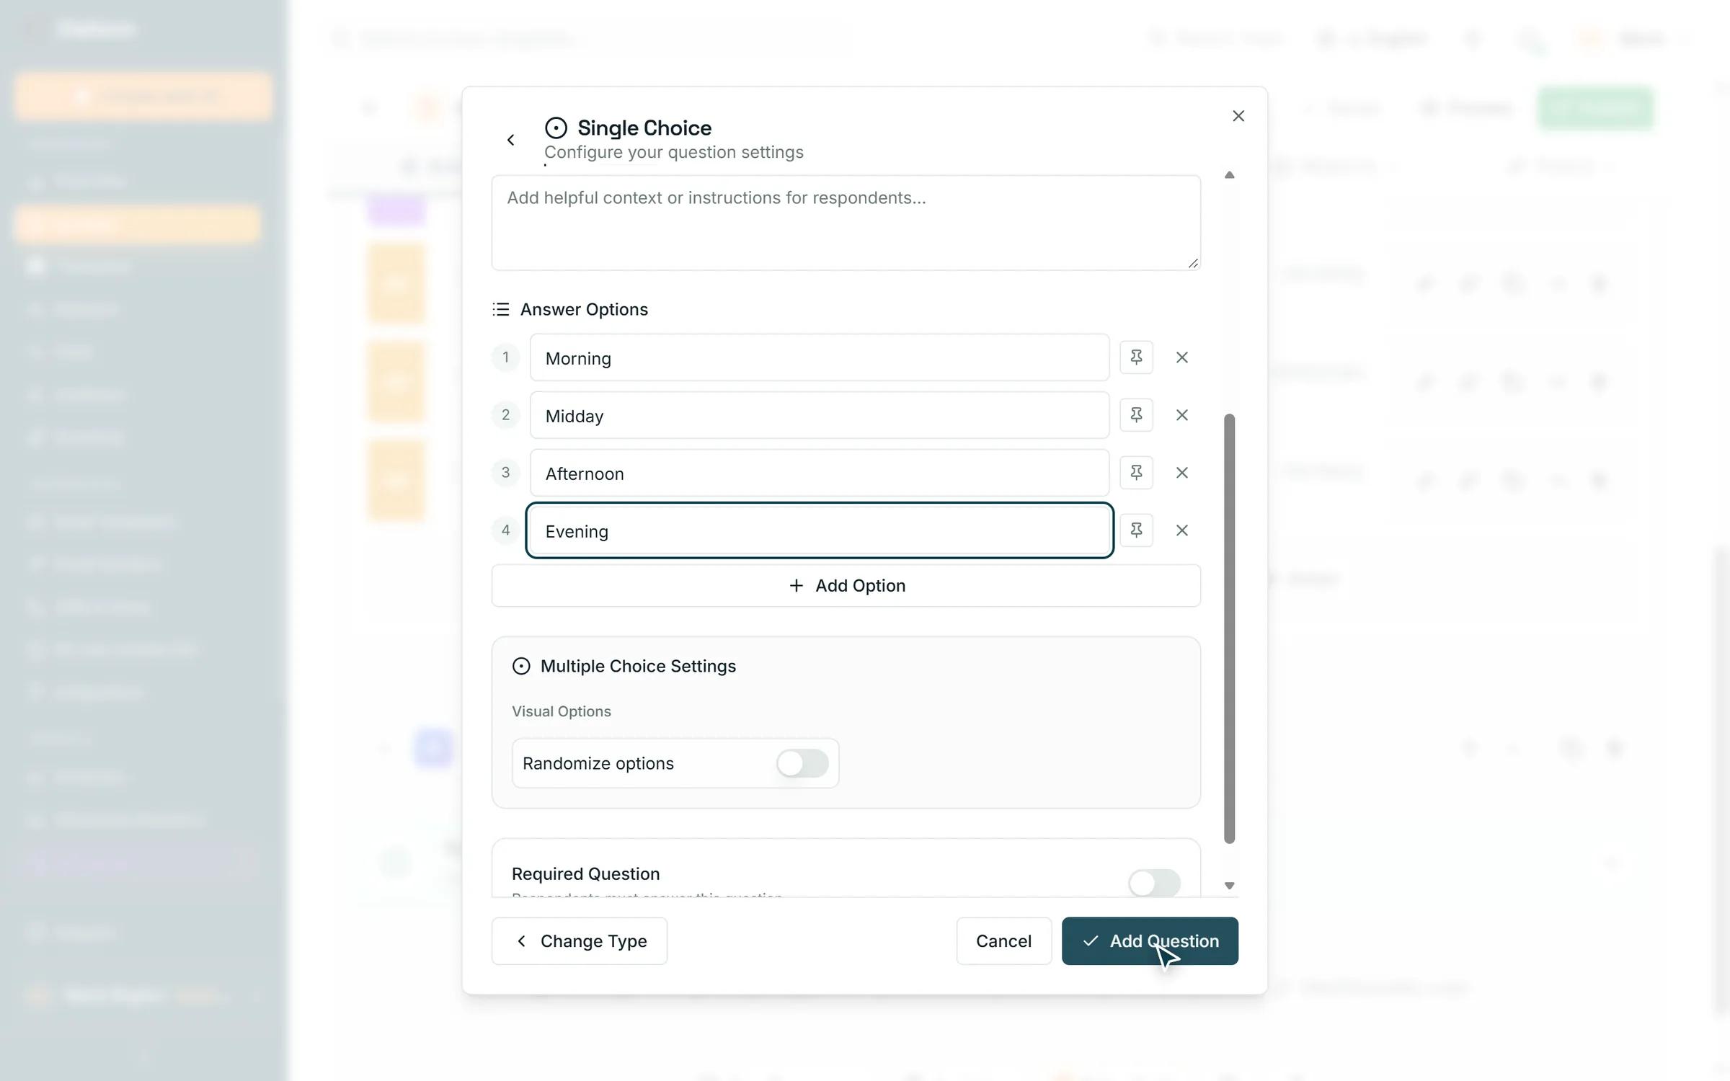Click the option number 1 badge
This screenshot has width=1730, height=1081.
(x=506, y=357)
